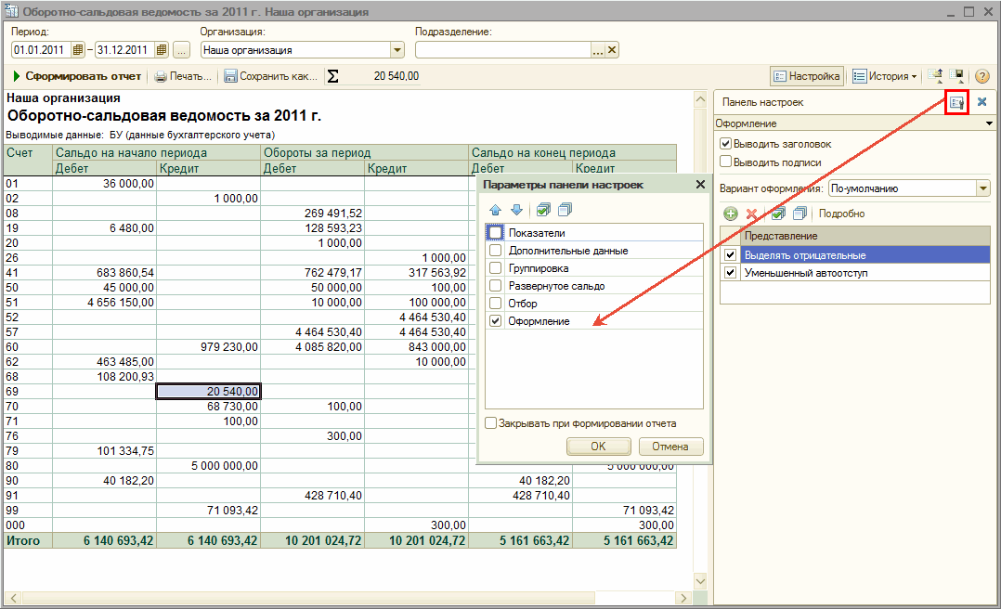The height and width of the screenshot is (609, 1001).
Task: Open the period selection ellipsis button
Action: point(181,50)
